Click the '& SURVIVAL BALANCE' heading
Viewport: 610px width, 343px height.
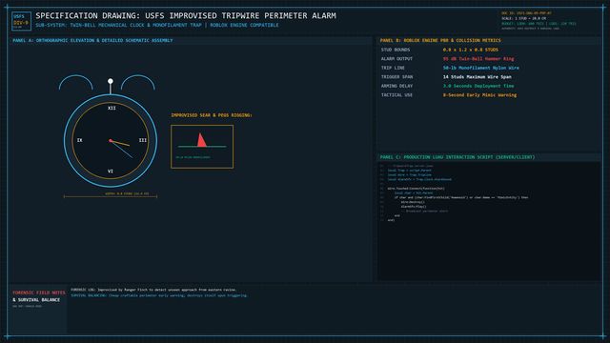(36, 300)
